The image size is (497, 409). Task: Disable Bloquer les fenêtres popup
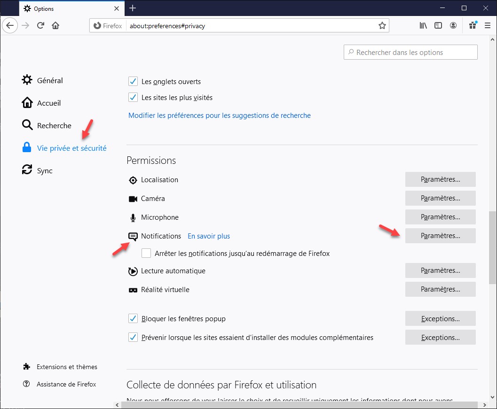pos(133,318)
